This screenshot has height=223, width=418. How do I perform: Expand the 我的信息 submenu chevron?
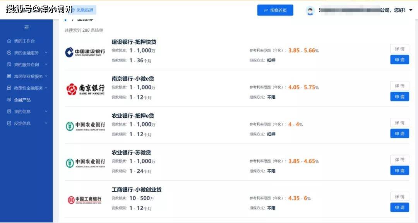pyautogui.click(x=46, y=111)
